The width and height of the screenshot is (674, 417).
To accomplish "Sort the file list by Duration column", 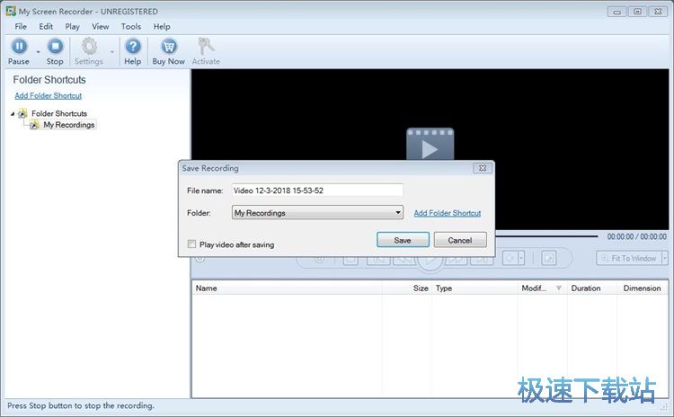I will point(592,288).
